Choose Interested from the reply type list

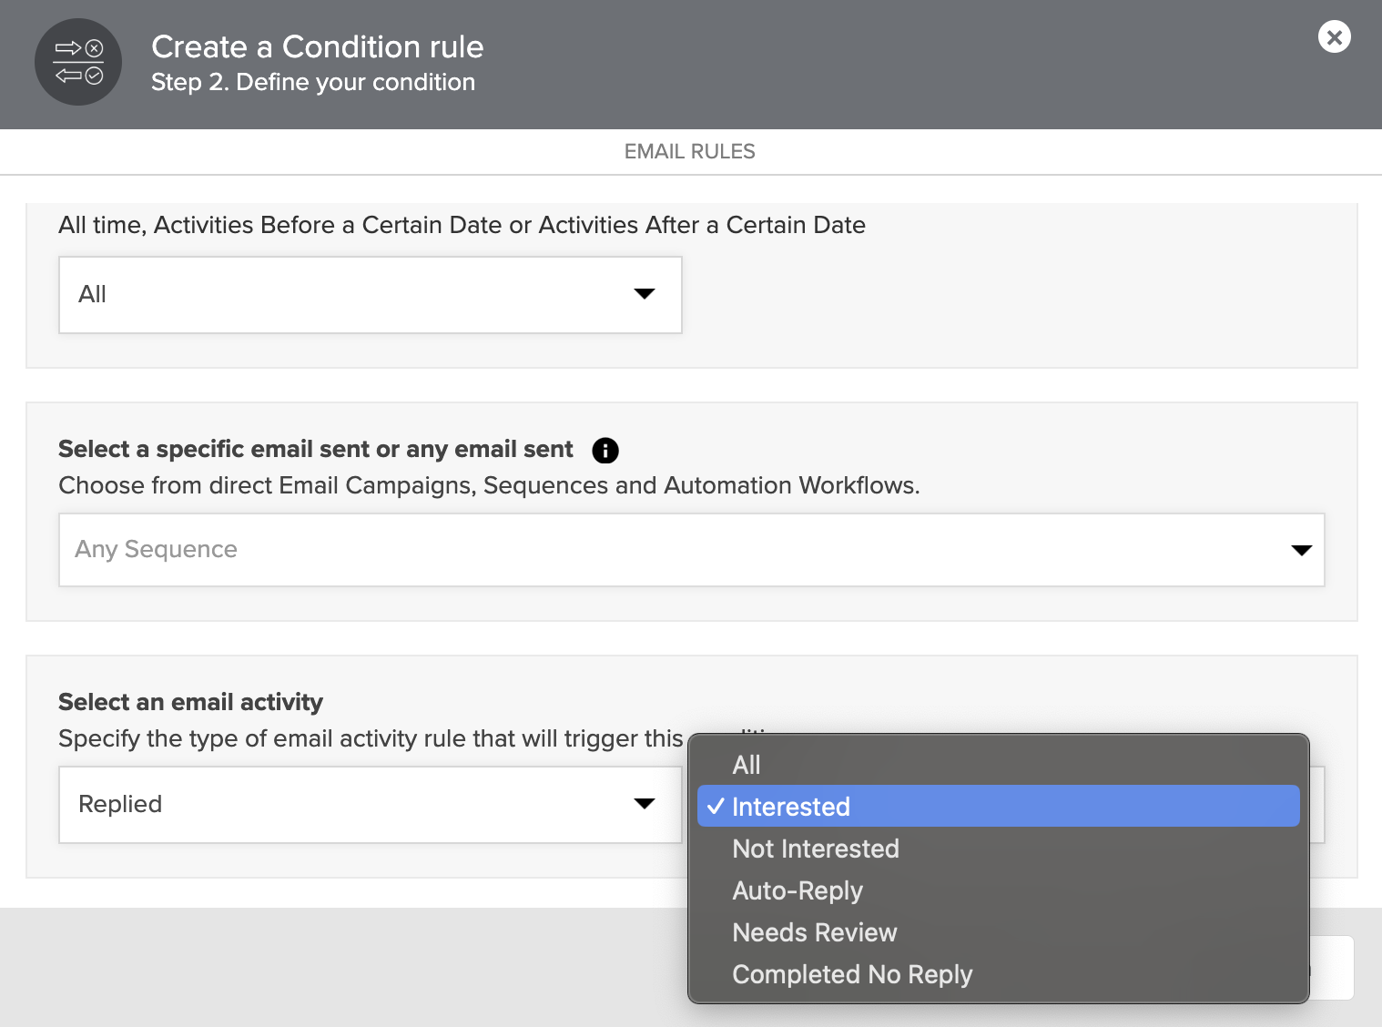(x=790, y=807)
